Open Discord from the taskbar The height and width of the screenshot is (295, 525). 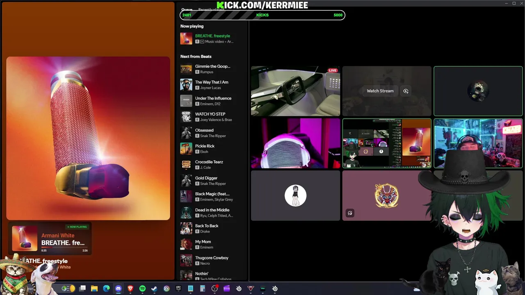119,288
